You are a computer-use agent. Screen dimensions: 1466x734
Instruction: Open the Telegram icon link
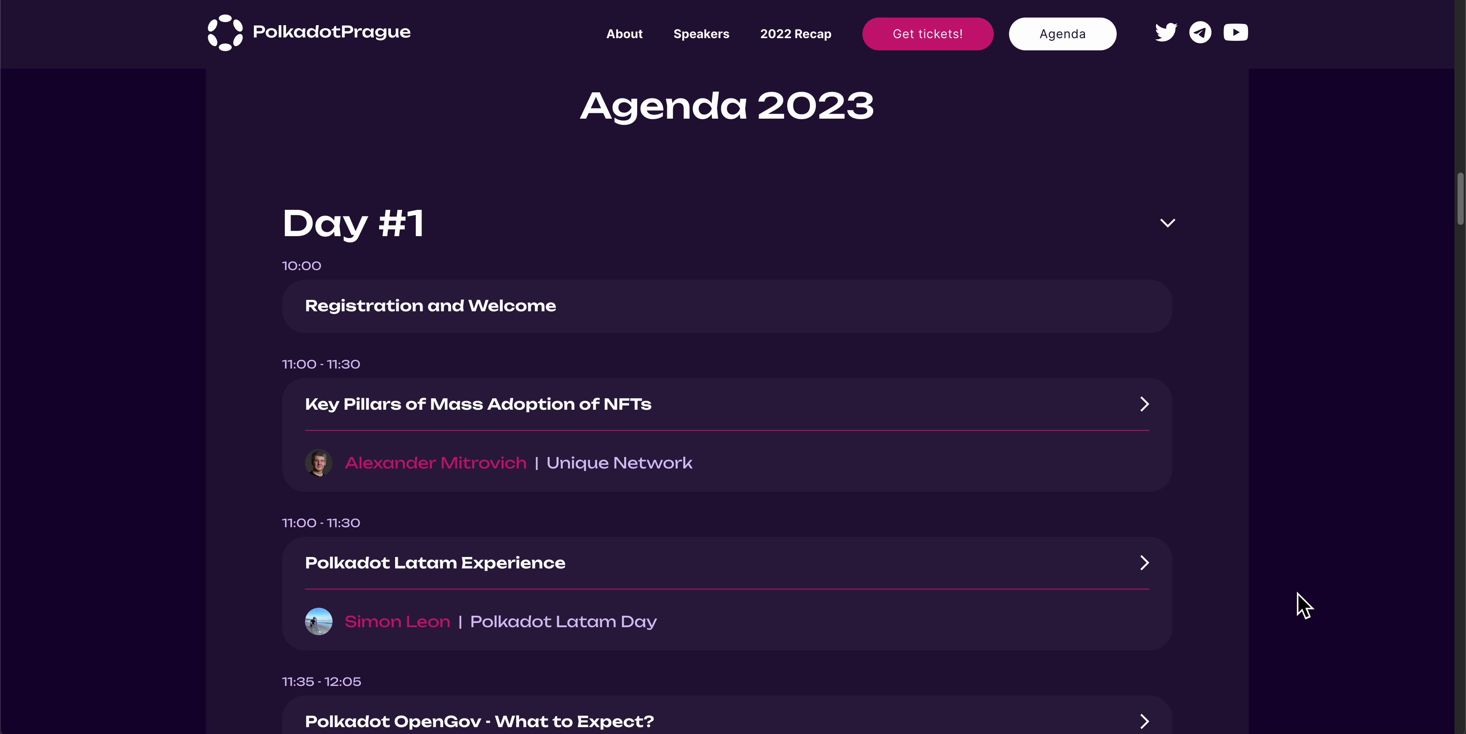point(1200,32)
